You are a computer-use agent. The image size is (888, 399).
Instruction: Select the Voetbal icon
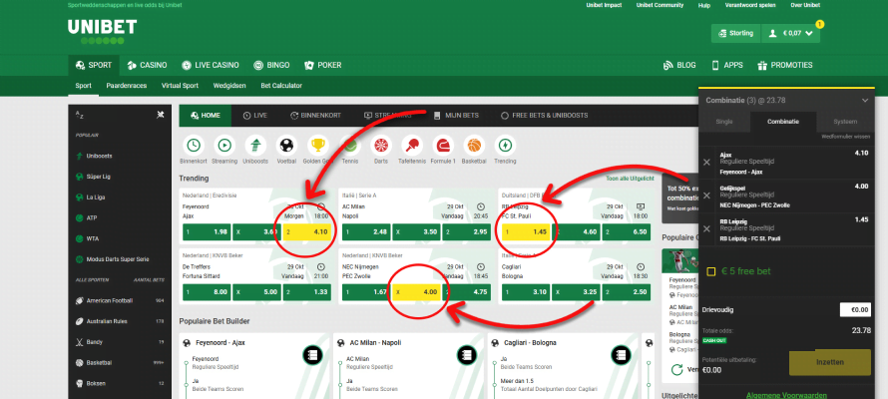click(x=286, y=146)
